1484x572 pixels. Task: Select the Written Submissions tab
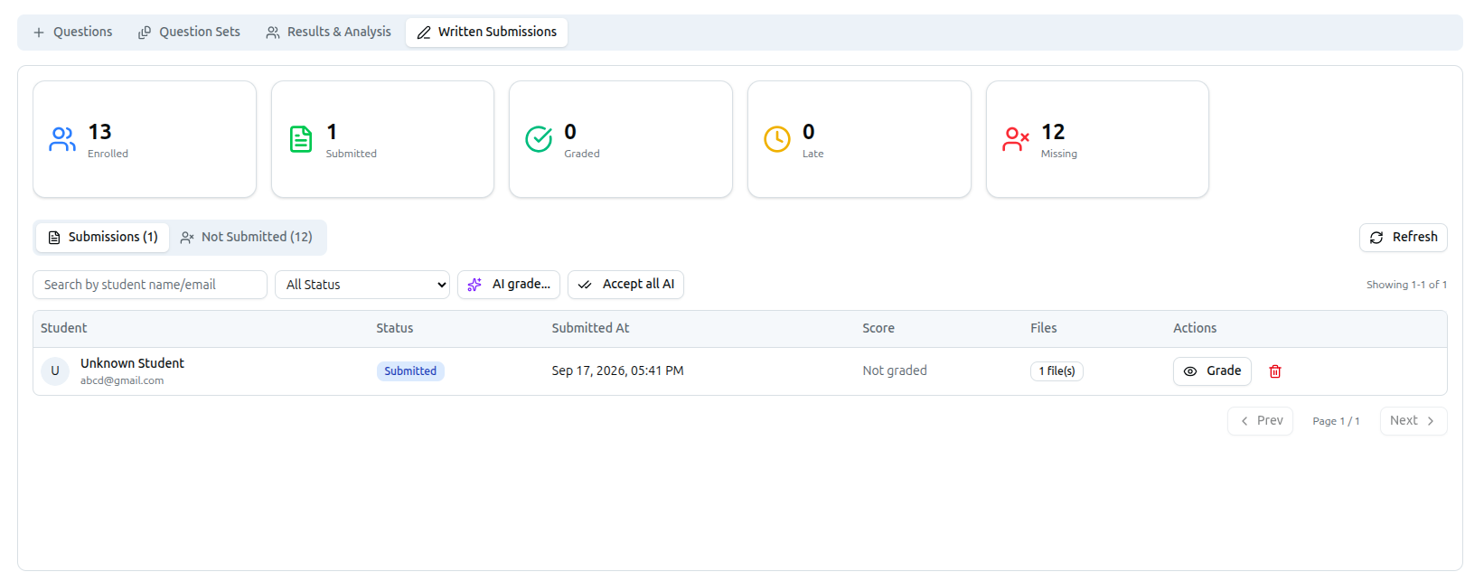tap(486, 32)
